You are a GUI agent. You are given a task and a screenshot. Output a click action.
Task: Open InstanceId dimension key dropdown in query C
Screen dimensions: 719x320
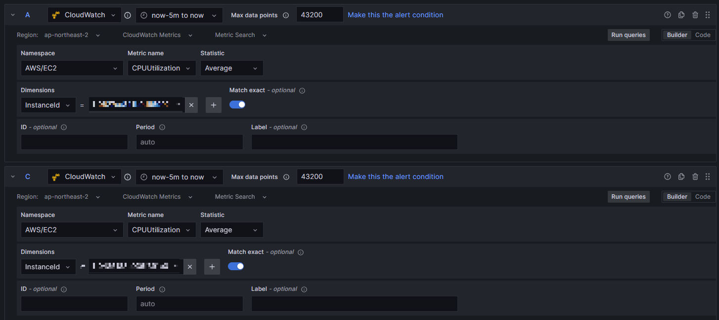(48, 267)
